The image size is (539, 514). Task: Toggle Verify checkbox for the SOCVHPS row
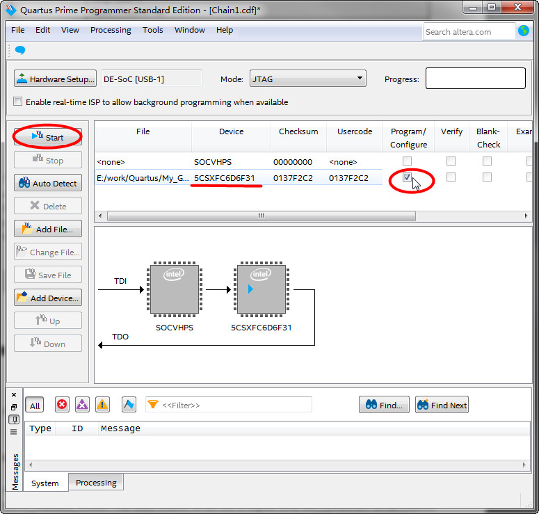coord(451,161)
